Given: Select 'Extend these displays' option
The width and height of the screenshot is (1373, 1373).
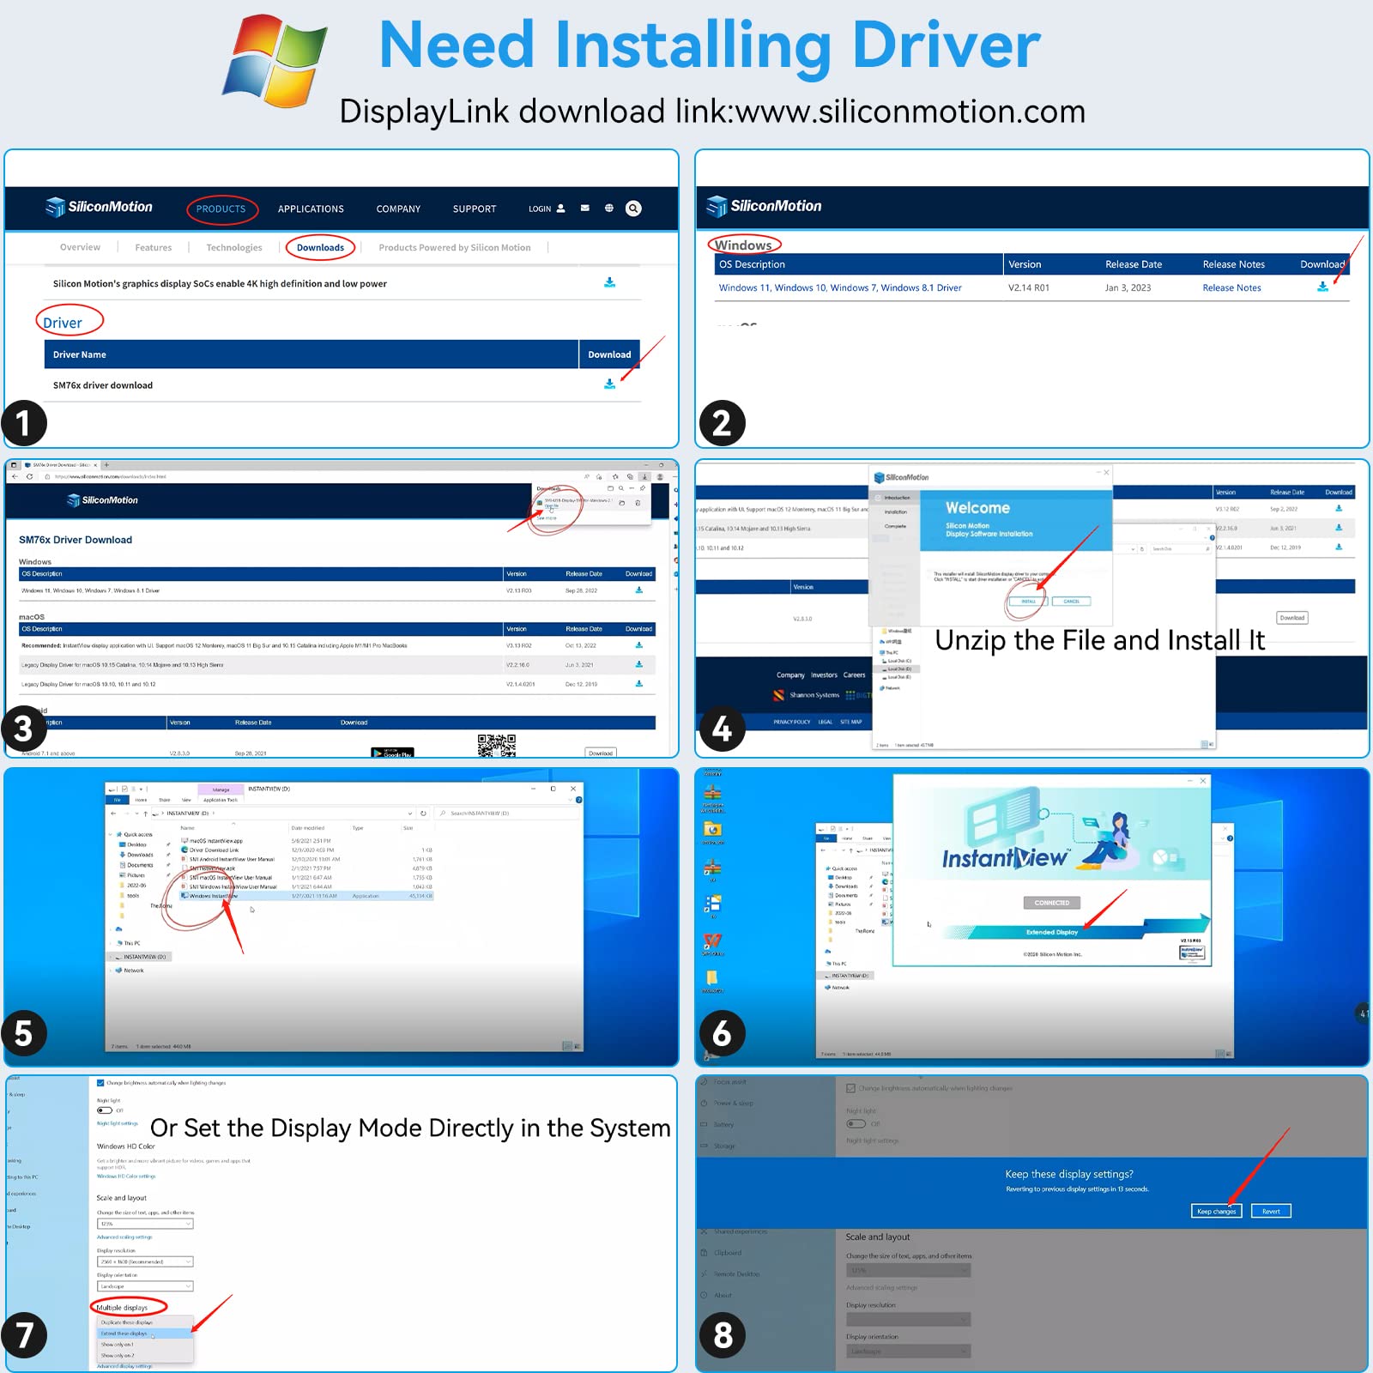Looking at the screenshot, I should point(124,1334).
